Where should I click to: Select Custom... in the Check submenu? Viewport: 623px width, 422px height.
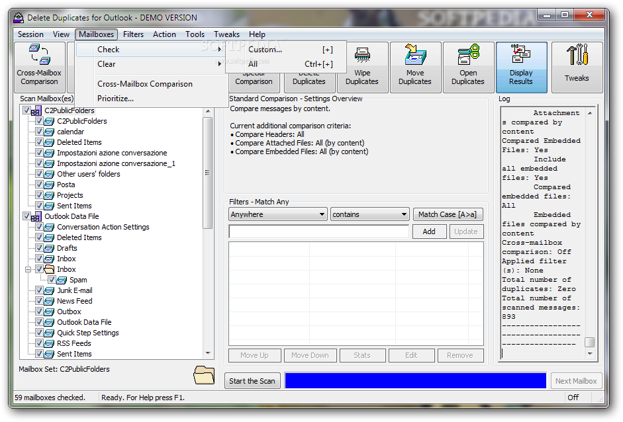286,50
